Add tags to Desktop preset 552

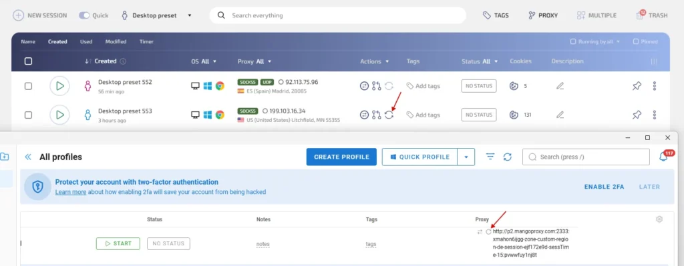pos(423,86)
